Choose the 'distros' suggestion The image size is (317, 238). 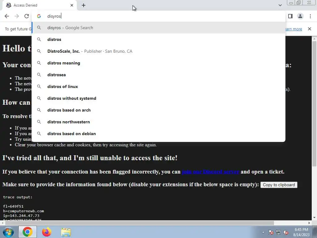(158, 39)
